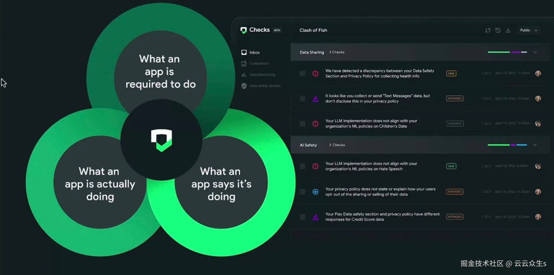Click red alert icon on Children's Data row
The height and width of the screenshot is (275, 554).
[315, 124]
